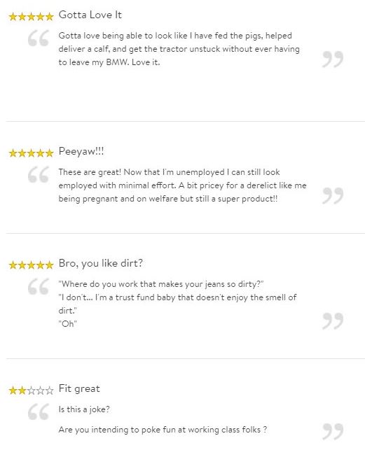Click closing quote mark of Gotta Love It review
This screenshot has height=457, width=365.
click(x=333, y=59)
